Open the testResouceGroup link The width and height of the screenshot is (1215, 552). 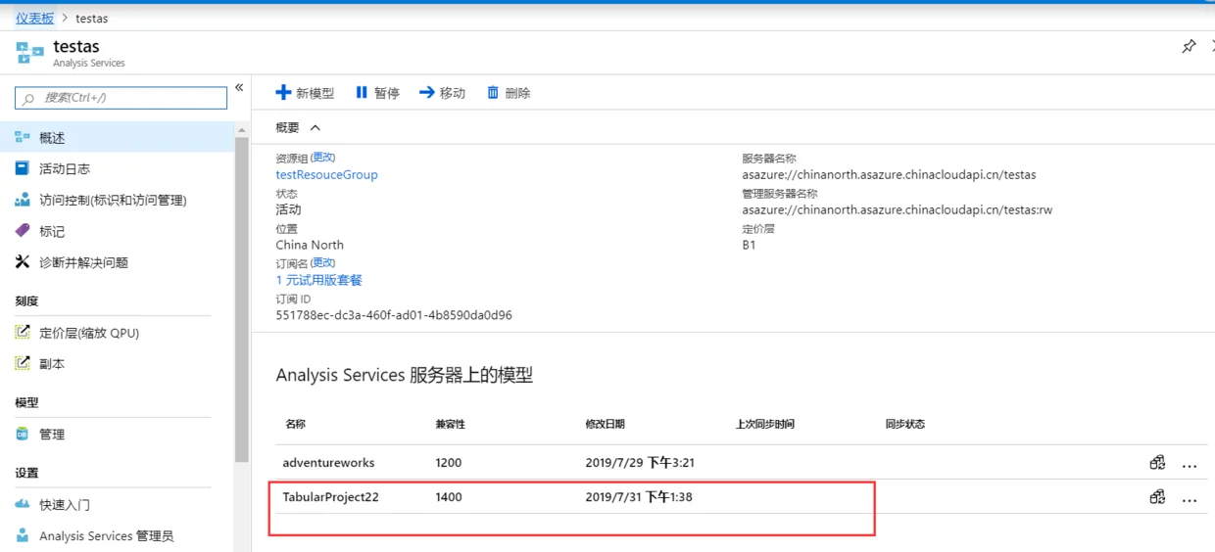(326, 174)
